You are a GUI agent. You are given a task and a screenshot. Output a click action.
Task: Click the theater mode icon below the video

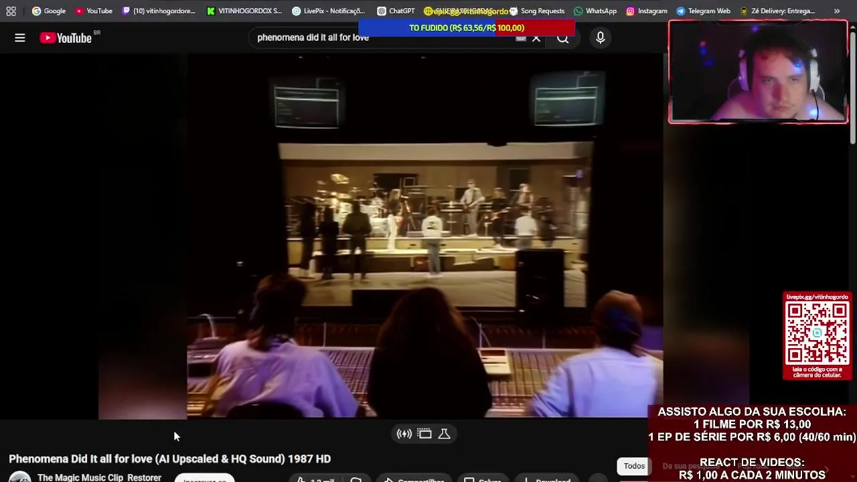[424, 434]
